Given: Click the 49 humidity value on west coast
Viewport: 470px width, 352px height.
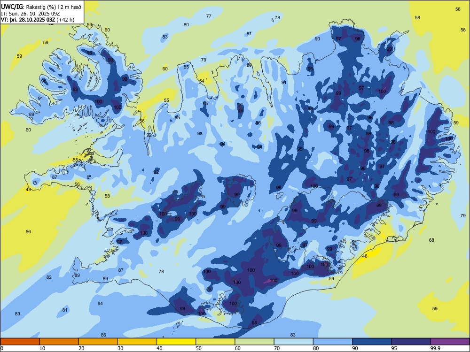Looking at the screenshot, I should [x=28, y=190].
